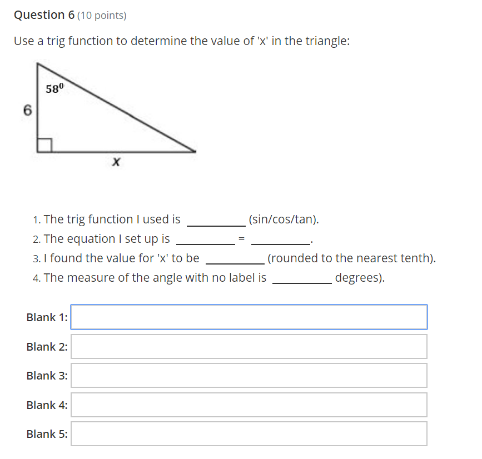This screenshot has width=482, height=459.
Task: Click the right-angle square marker in triangle
Action: pyautogui.click(x=44, y=144)
